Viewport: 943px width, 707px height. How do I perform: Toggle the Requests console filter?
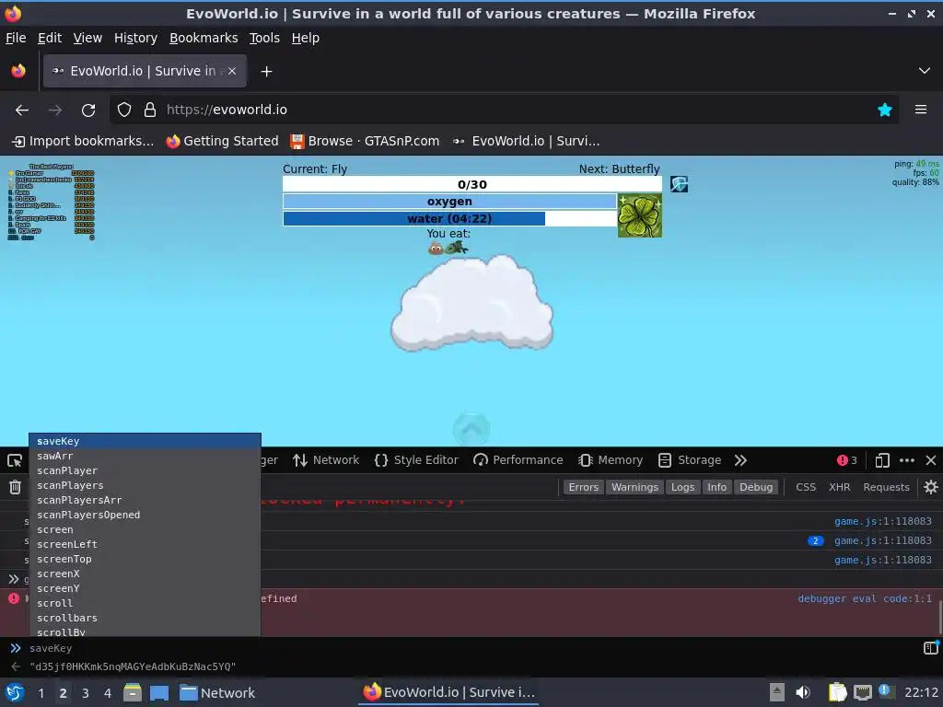tap(886, 487)
